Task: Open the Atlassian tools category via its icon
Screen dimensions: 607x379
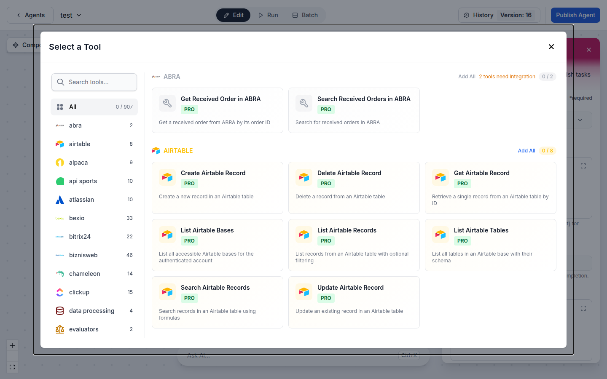Action: 60,199
